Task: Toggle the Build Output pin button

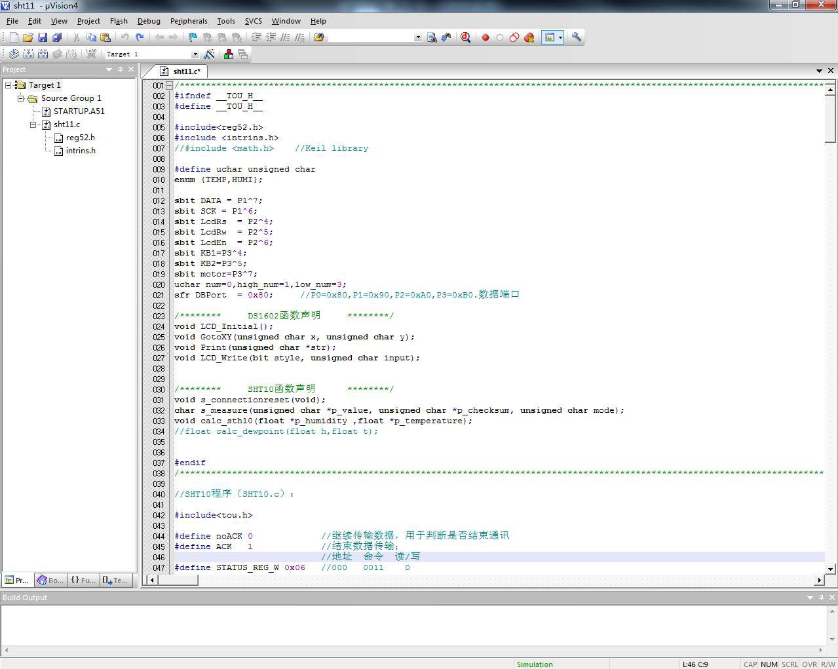Action: [821, 598]
